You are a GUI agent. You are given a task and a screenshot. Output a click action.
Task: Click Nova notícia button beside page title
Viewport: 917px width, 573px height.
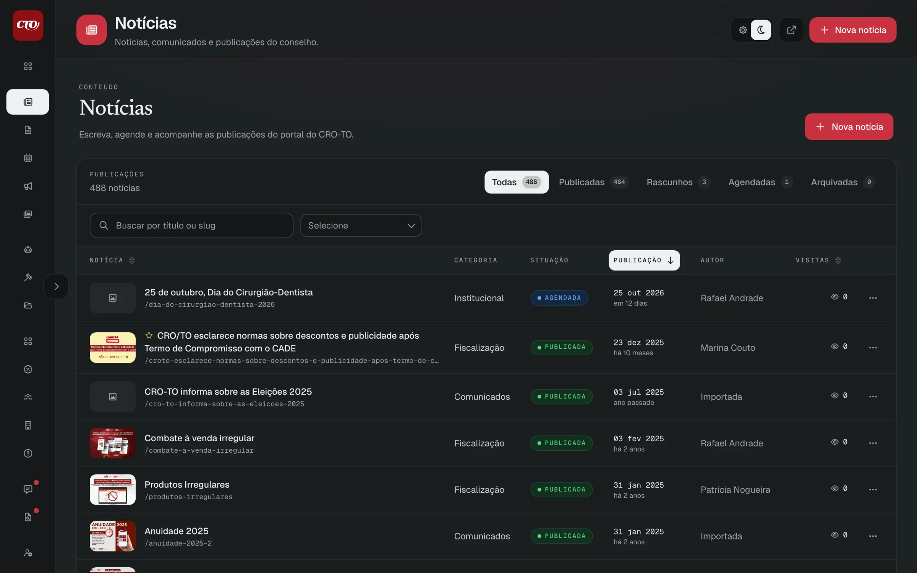[849, 126]
